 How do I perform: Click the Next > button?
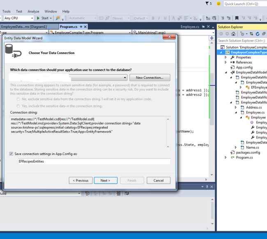106,180
